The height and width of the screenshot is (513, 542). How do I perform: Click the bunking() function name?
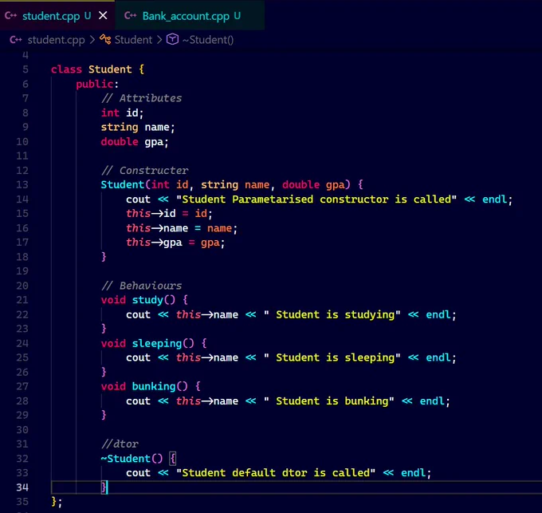(x=154, y=386)
